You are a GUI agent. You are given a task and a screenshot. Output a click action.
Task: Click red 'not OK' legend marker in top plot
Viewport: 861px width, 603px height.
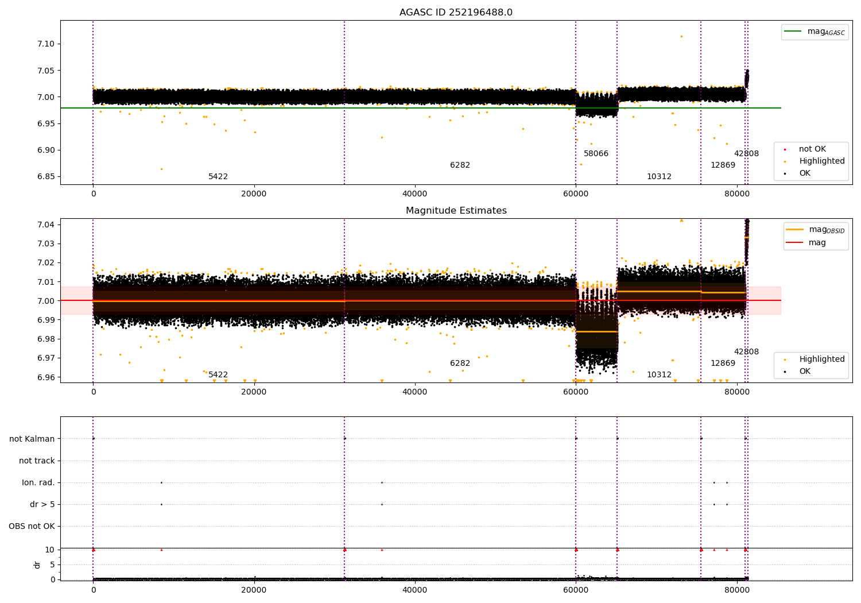click(785, 149)
